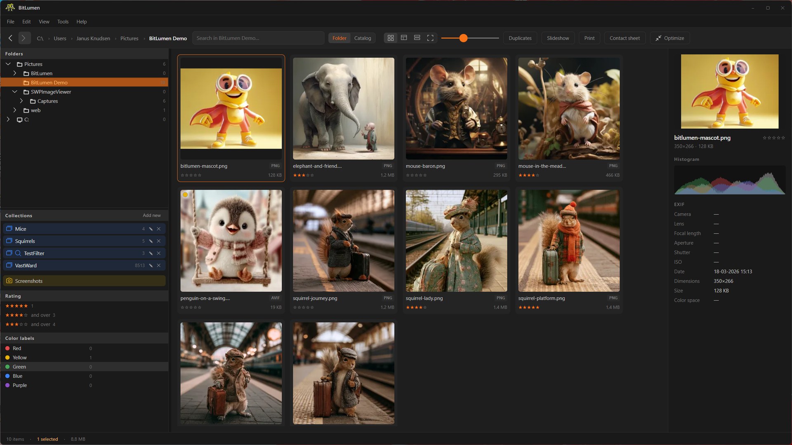Delete the VastWard collection
This screenshot has width=792, height=445.
tap(159, 265)
